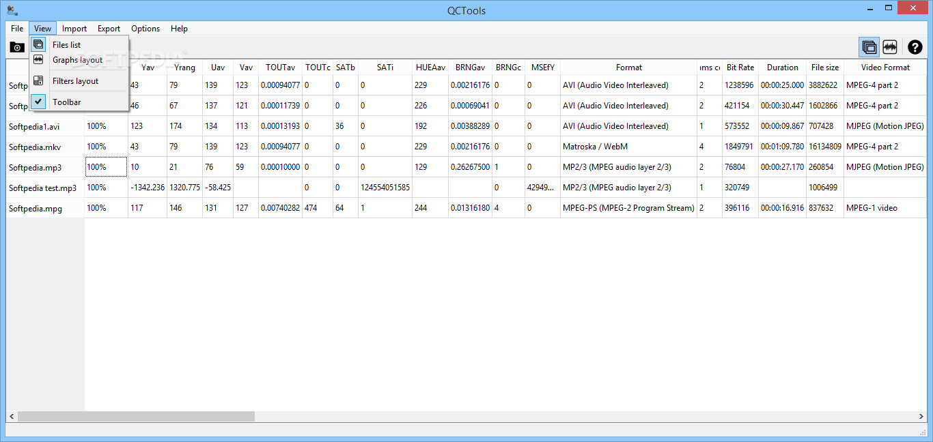933x442 pixels.
Task: Sort by Uav column header
Action: point(218,68)
